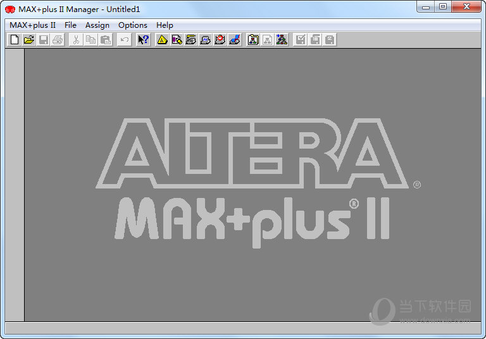This screenshot has height=339, width=486.
Task: Open the Floorplan Editor icon
Action: pos(177,40)
